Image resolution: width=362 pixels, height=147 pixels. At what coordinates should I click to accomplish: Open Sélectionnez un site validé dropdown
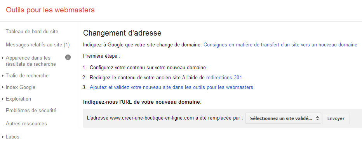283,118
